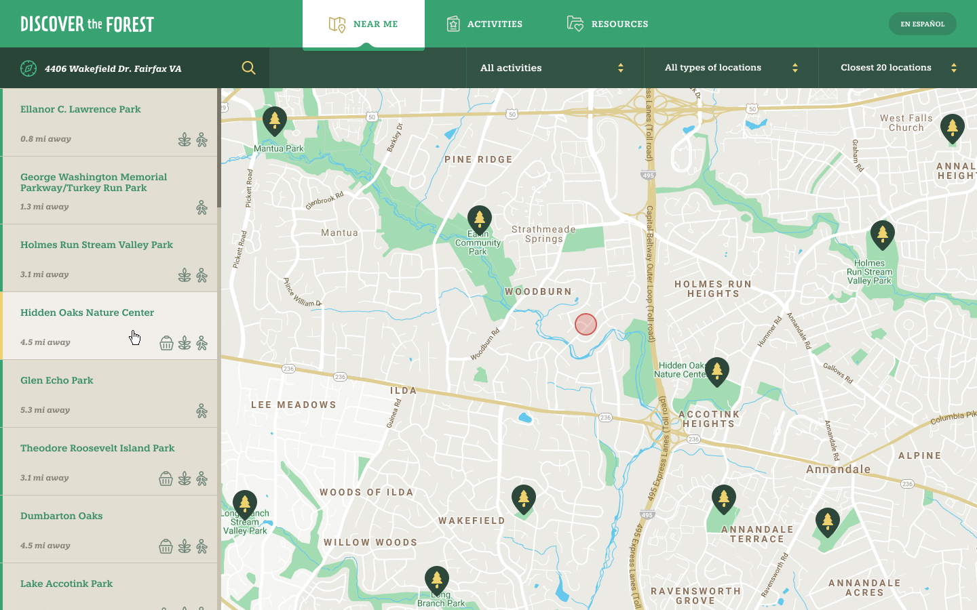Screen dimensions: 977x610
Task: Open Dumbarton Oaks listing
Action: click(x=109, y=529)
